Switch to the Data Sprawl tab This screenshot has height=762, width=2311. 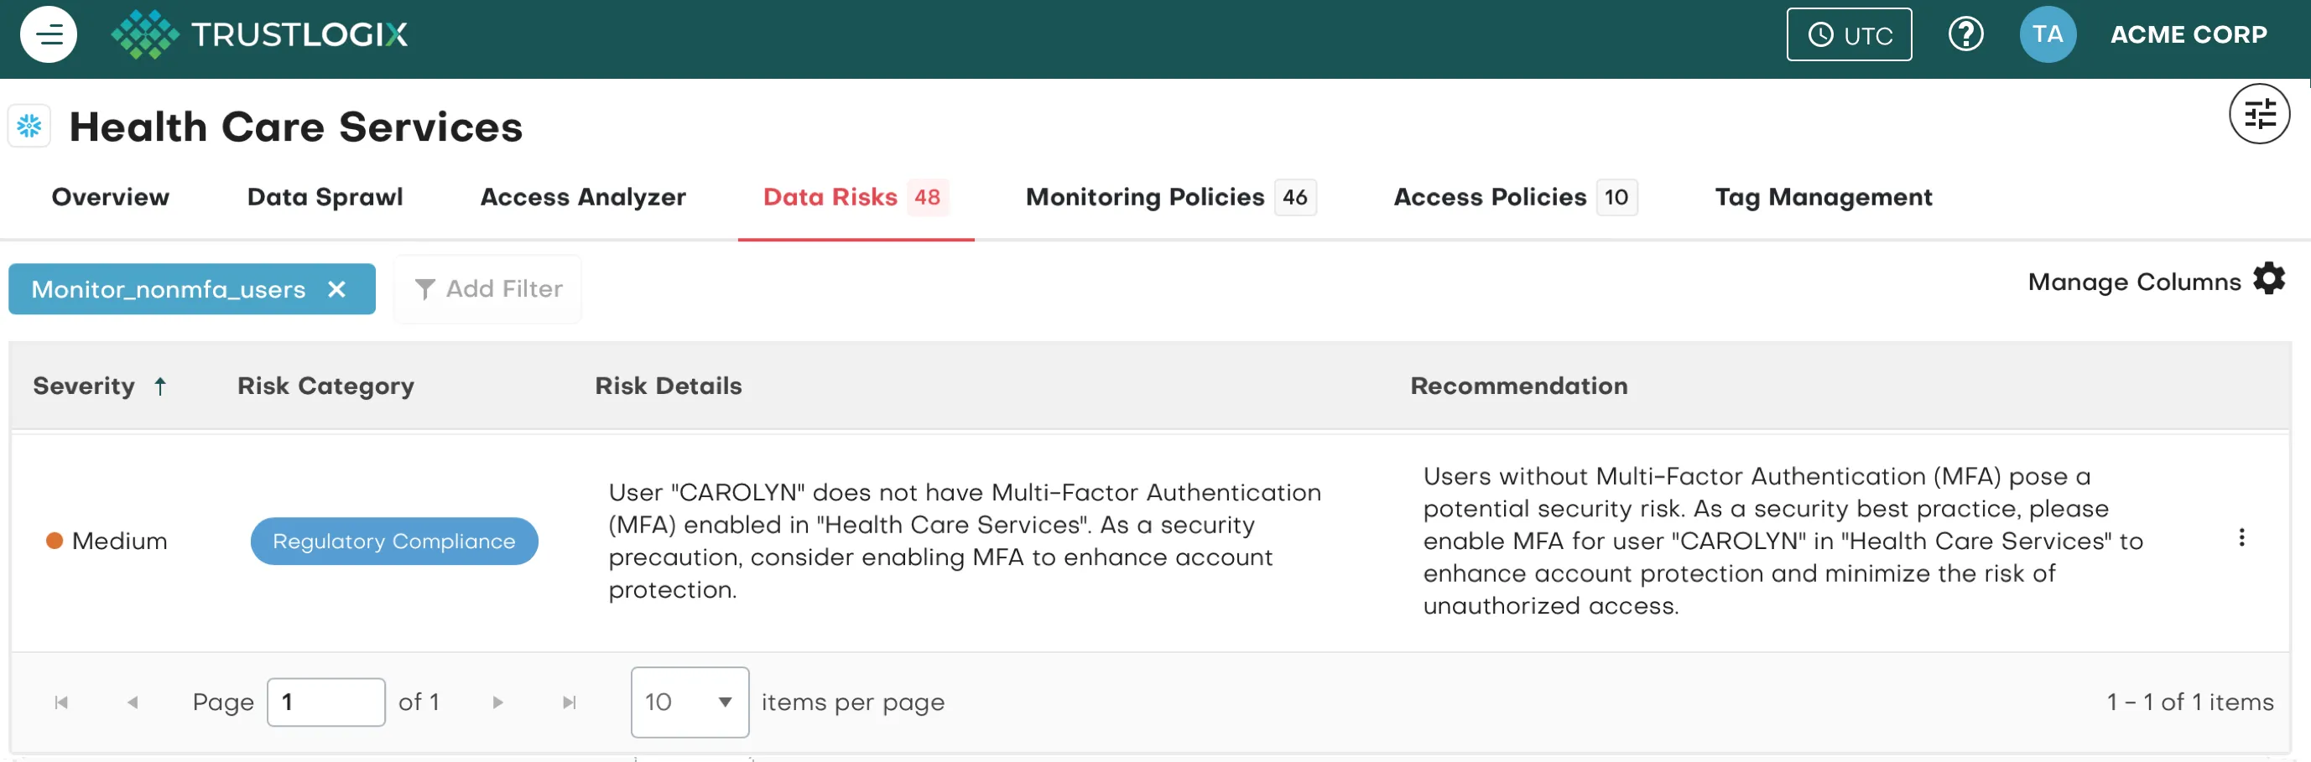pos(325,196)
